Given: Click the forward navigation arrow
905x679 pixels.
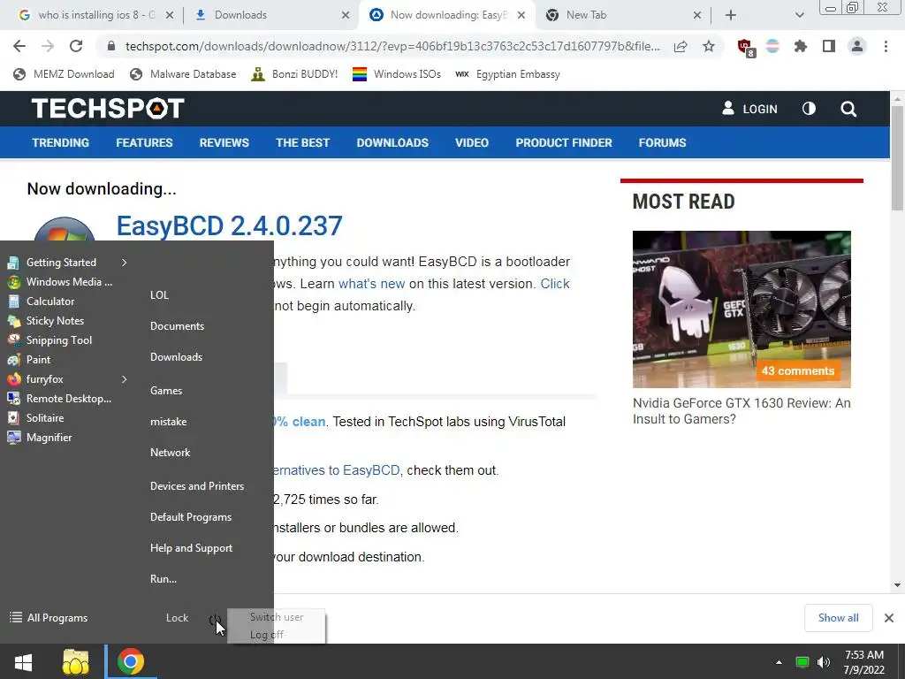Looking at the screenshot, I should click(x=48, y=46).
